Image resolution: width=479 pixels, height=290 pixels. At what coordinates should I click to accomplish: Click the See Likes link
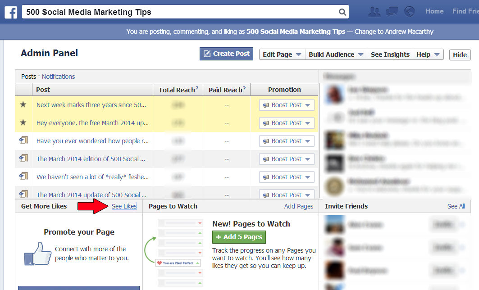click(124, 206)
